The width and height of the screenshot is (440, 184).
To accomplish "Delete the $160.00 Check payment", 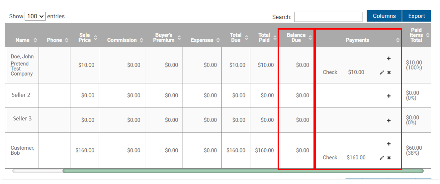I will [x=389, y=158].
